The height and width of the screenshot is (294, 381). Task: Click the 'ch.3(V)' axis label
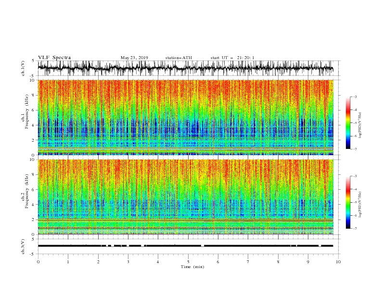[23, 246]
